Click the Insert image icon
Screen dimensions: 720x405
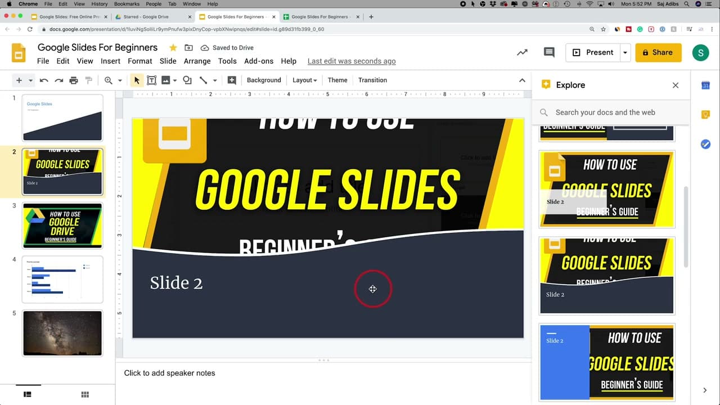pos(166,80)
